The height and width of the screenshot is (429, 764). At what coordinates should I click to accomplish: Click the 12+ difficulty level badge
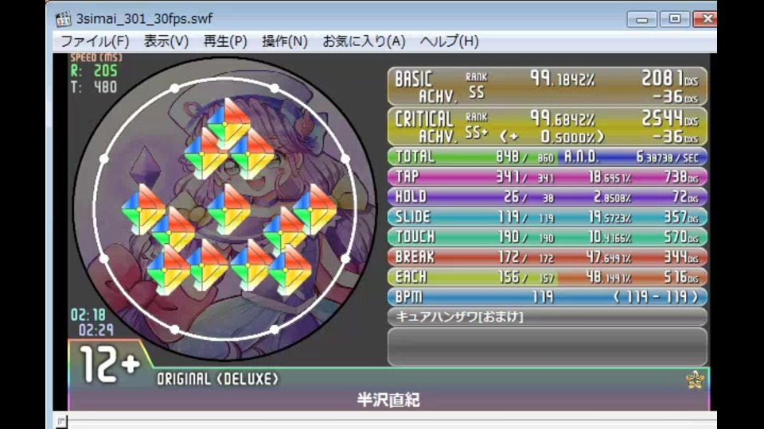(x=110, y=365)
